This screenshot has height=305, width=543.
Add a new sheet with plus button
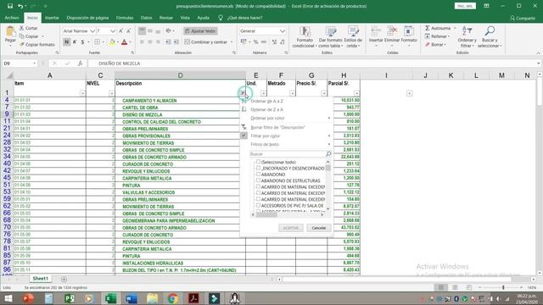64,279
